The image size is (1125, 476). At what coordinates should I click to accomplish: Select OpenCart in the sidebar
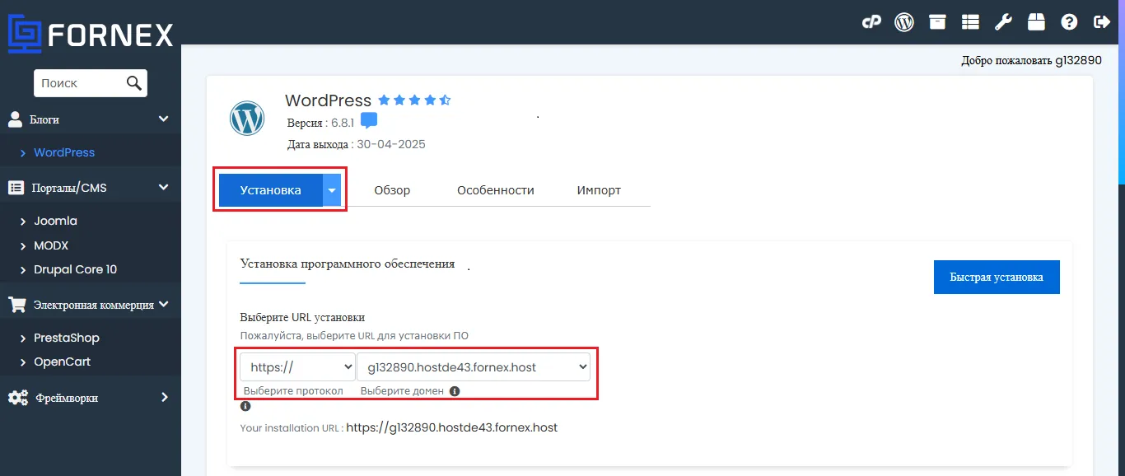[62, 362]
